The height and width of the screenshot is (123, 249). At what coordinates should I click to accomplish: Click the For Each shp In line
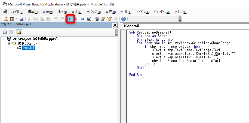click(183, 43)
